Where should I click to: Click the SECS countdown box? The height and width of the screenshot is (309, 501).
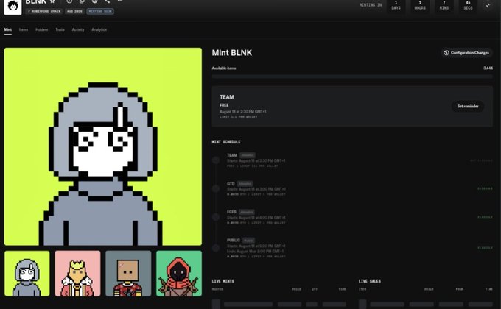(x=468, y=6)
